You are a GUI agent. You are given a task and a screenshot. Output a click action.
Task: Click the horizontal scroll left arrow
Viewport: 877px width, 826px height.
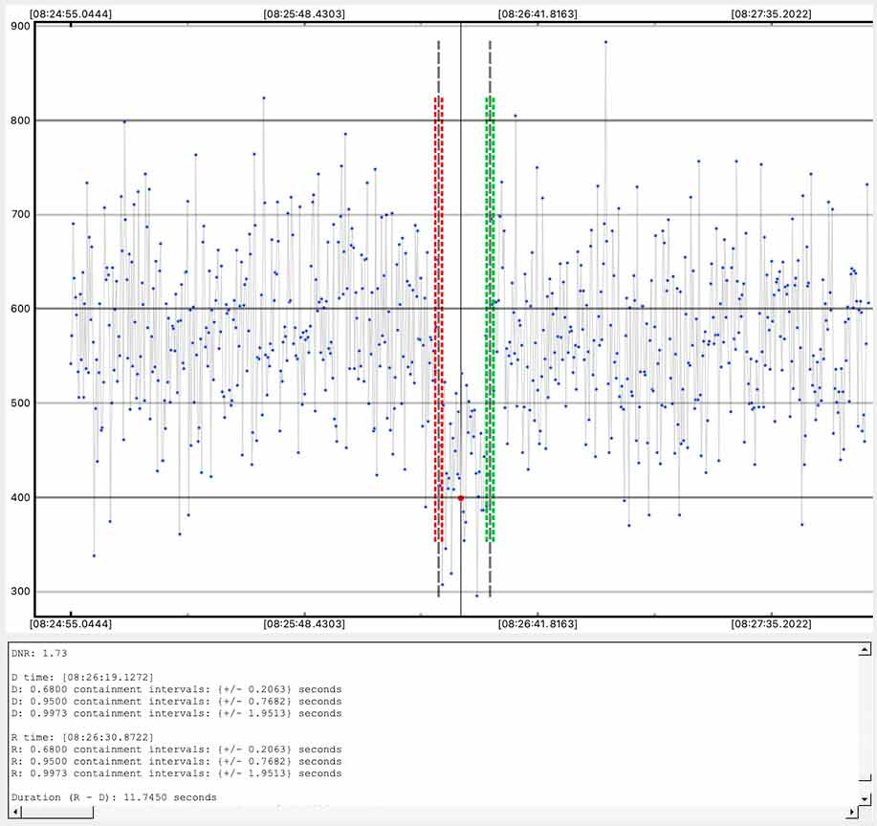pyautogui.click(x=15, y=812)
